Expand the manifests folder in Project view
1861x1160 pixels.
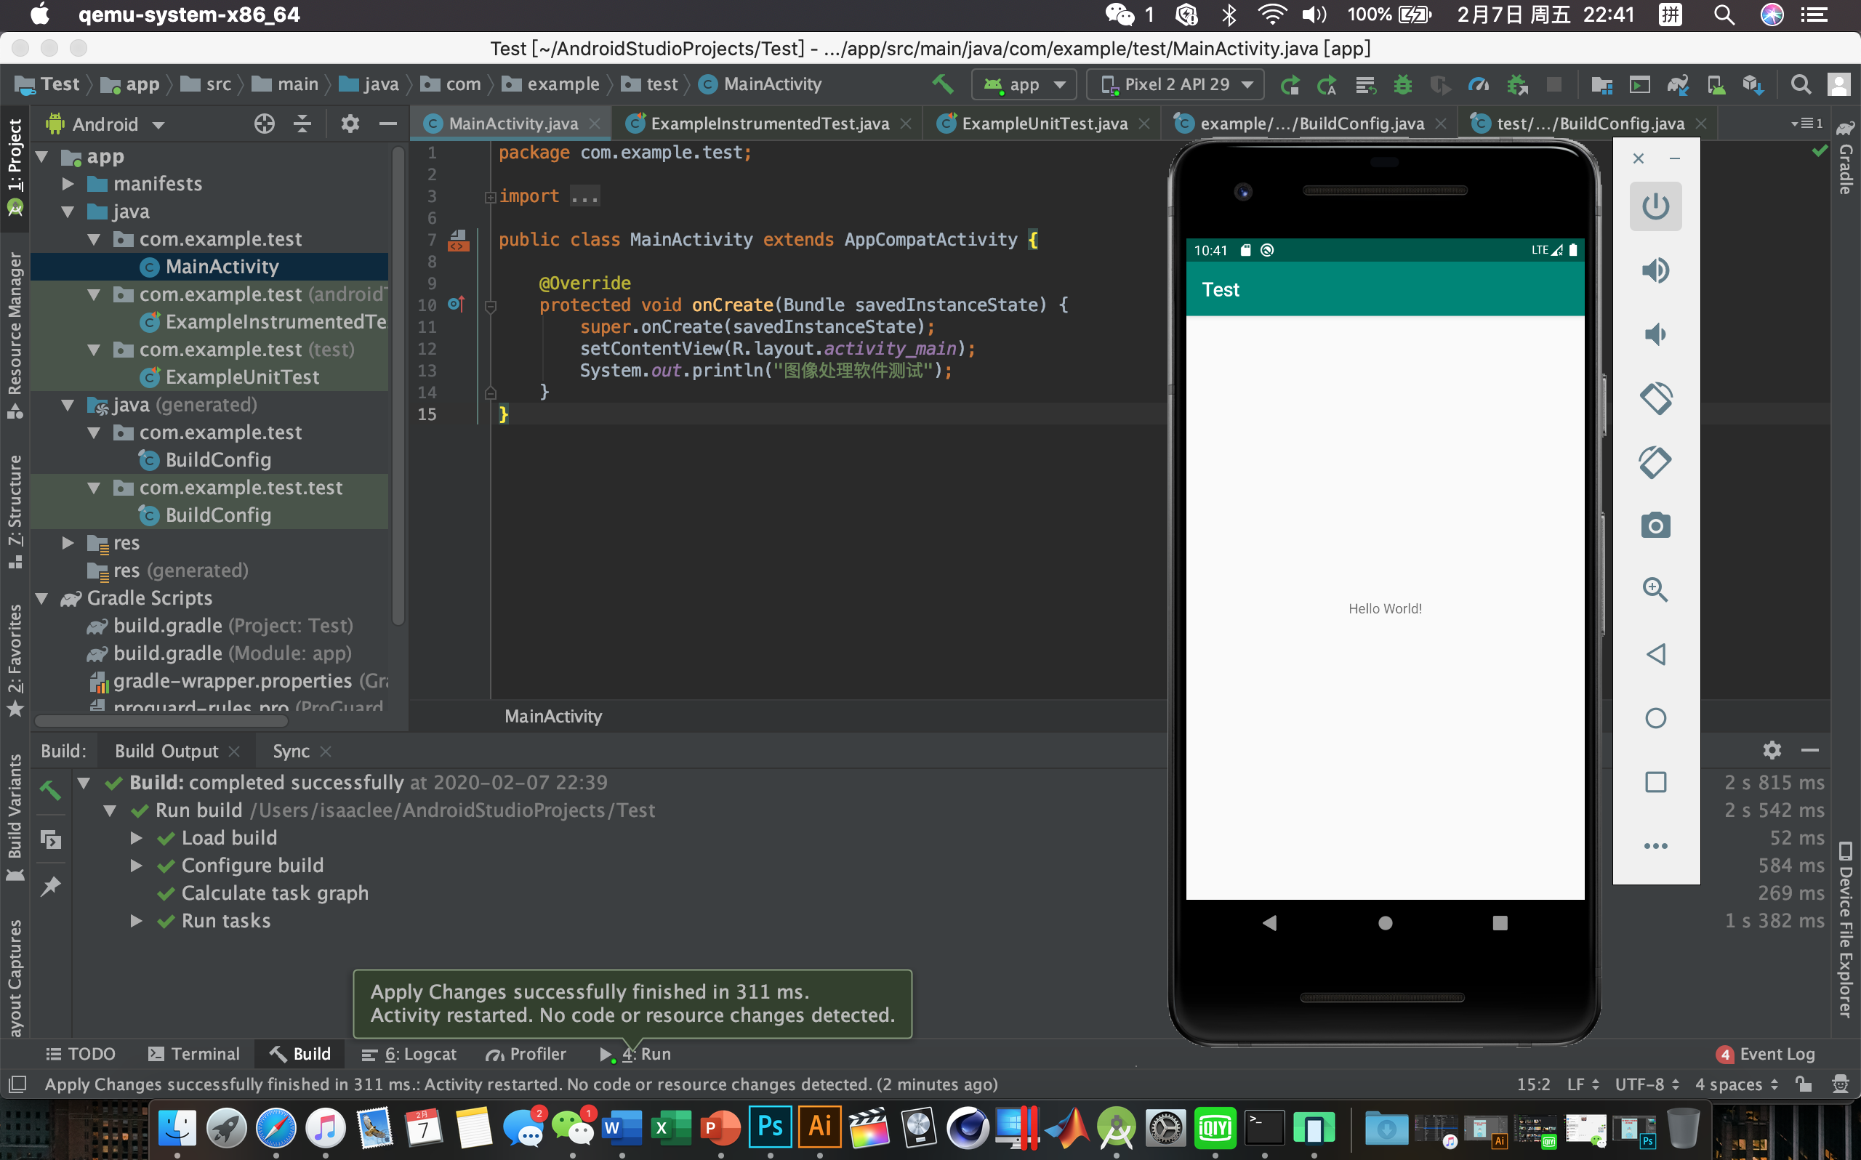tap(68, 183)
